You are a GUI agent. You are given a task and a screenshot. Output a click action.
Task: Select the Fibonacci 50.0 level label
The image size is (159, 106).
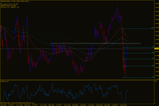tap(153, 52)
